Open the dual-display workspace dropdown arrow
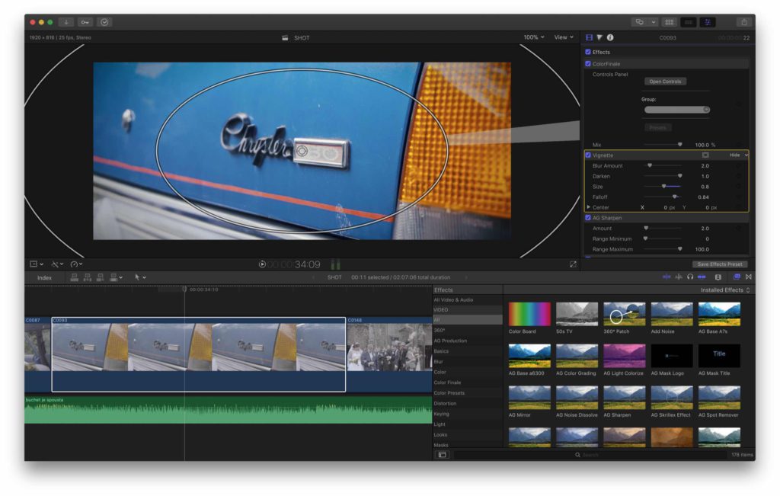The height and width of the screenshot is (496, 780). click(653, 22)
